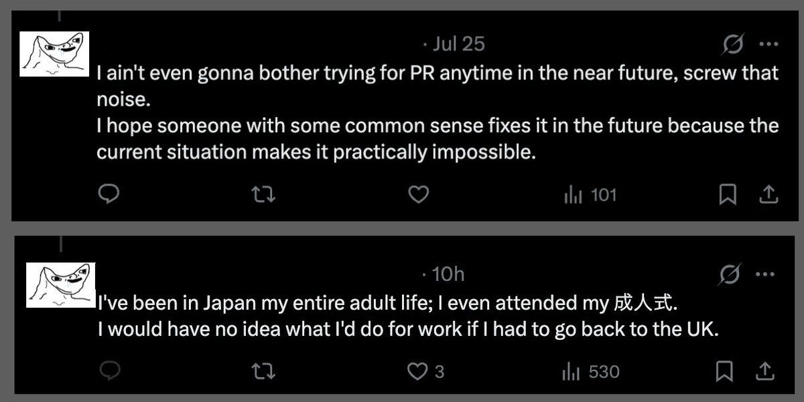Reply to the 10h tweet about Japan

(109, 371)
